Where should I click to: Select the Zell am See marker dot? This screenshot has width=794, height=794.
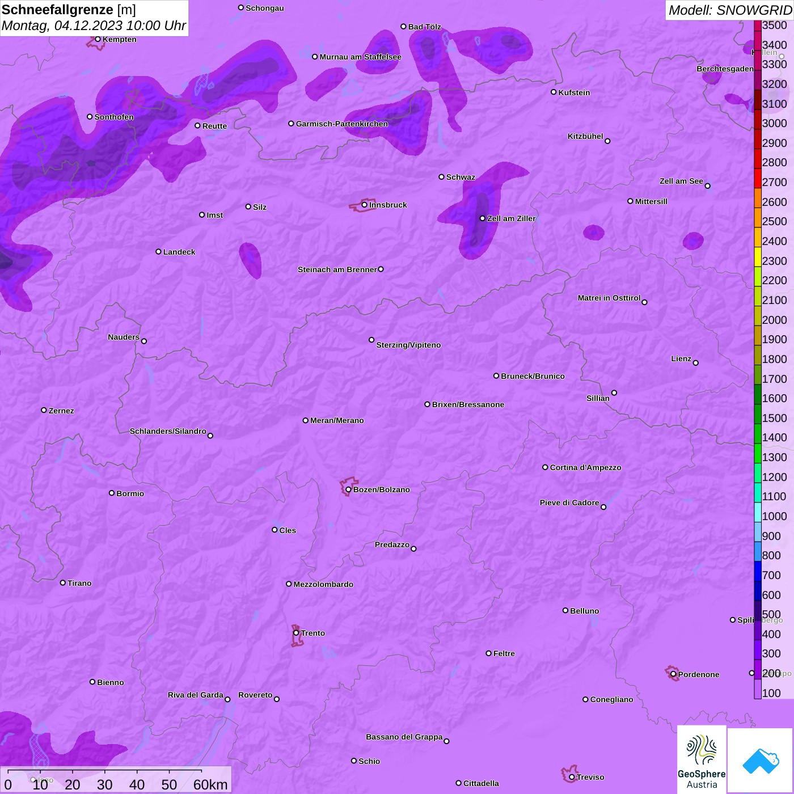point(707,185)
